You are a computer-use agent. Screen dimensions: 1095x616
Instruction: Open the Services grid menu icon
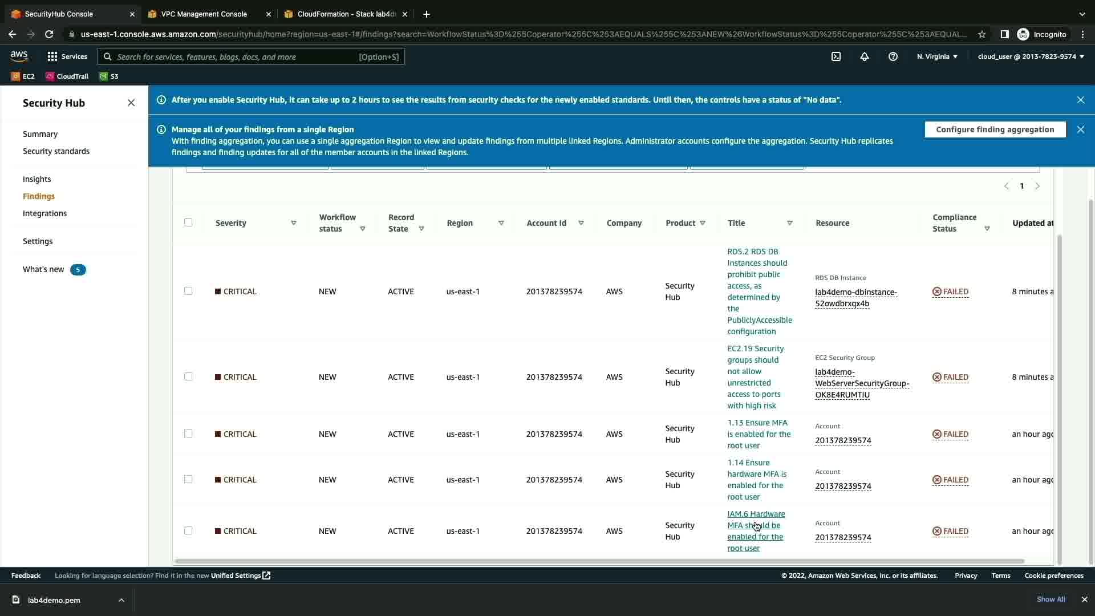click(x=52, y=56)
